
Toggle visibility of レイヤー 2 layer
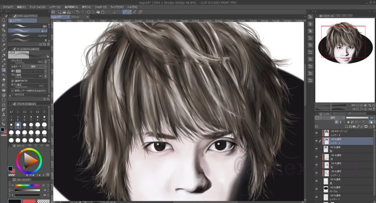coord(316,173)
